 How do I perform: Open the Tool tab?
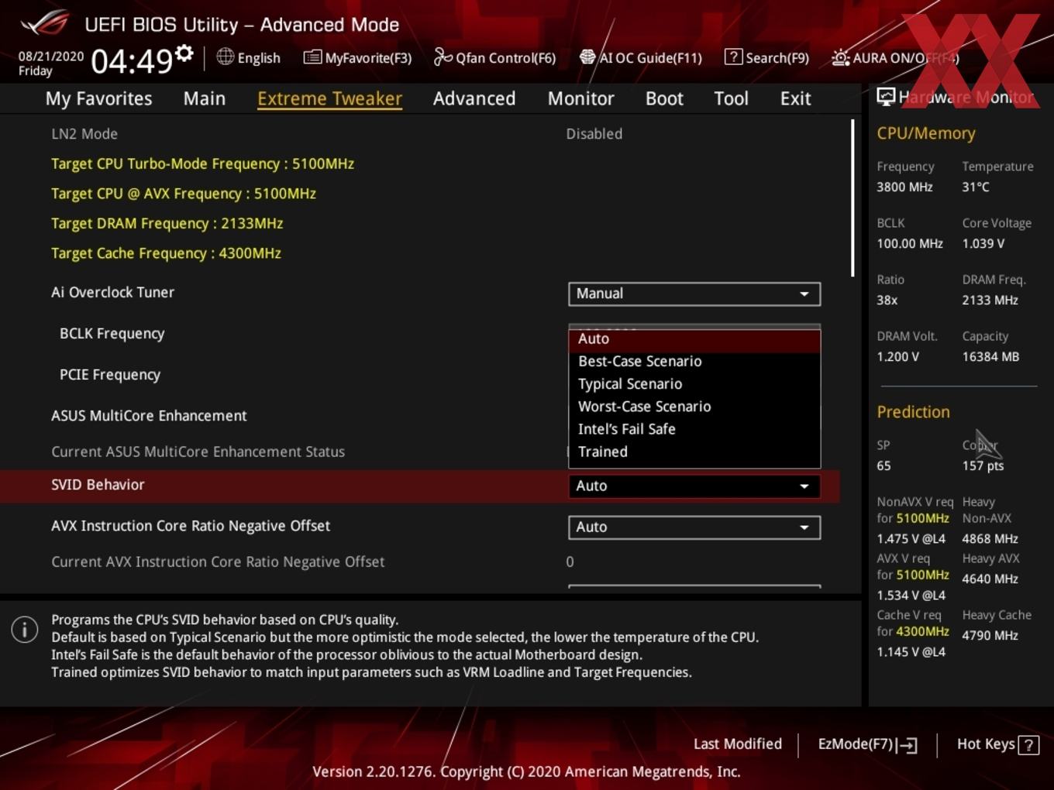click(x=731, y=98)
